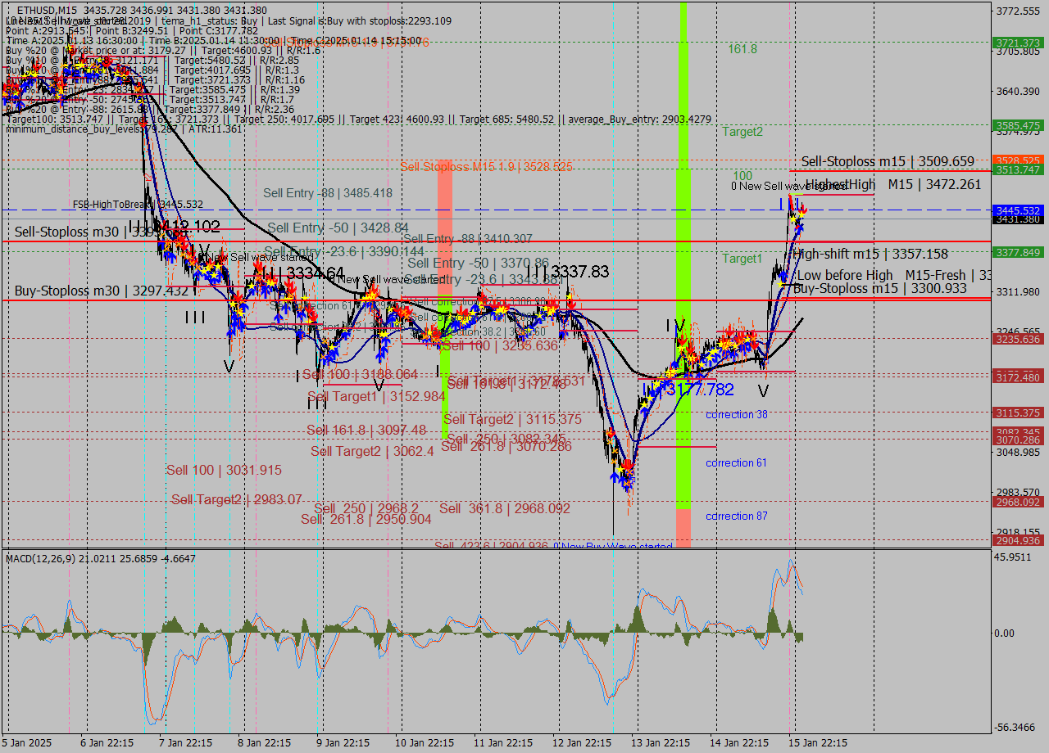The height and width of the screenshot is (753, 1049).
Task: Click the 9 Jan 22:15 time label
Action: 343,743
